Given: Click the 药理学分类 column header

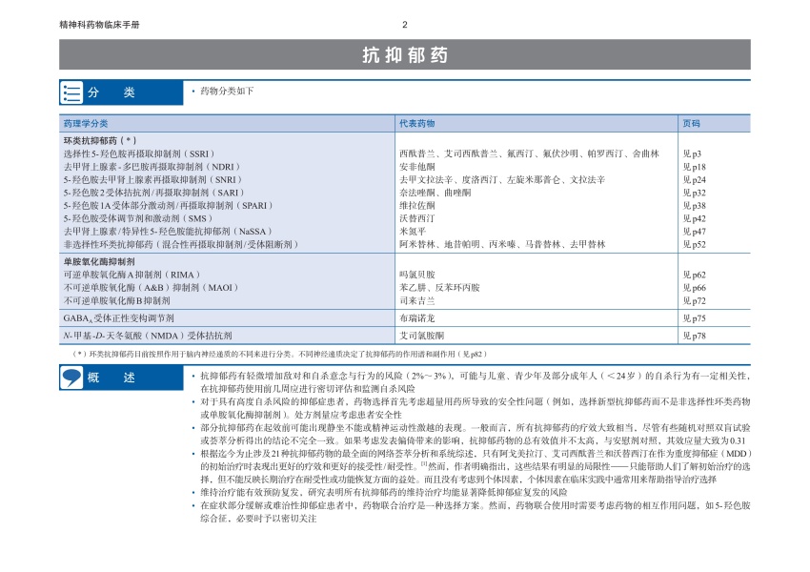Looking at the screenshot, I should [86, 124].
